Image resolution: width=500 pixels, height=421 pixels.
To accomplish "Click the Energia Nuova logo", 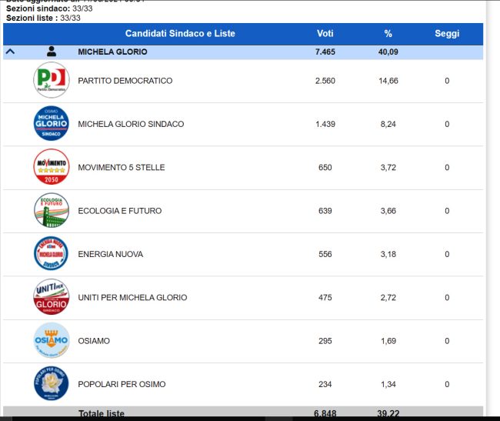I will 52,254.
